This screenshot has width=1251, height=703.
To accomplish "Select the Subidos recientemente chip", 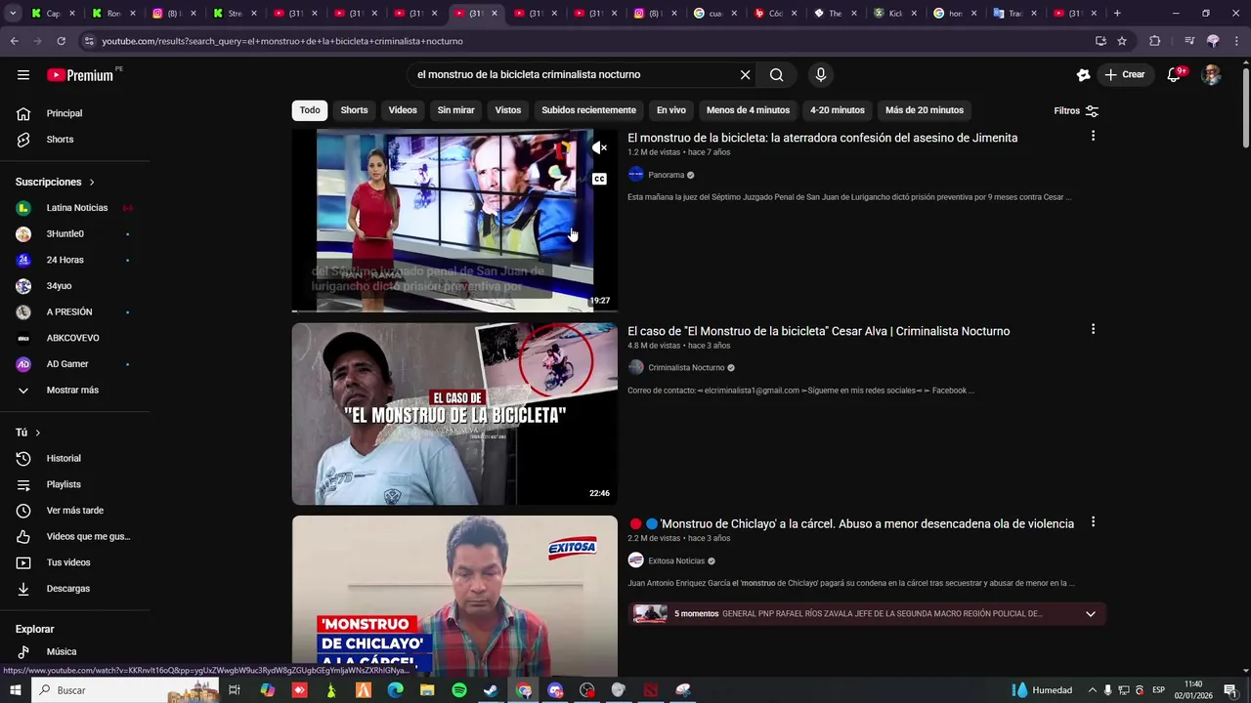I will (x=589, y=110).
